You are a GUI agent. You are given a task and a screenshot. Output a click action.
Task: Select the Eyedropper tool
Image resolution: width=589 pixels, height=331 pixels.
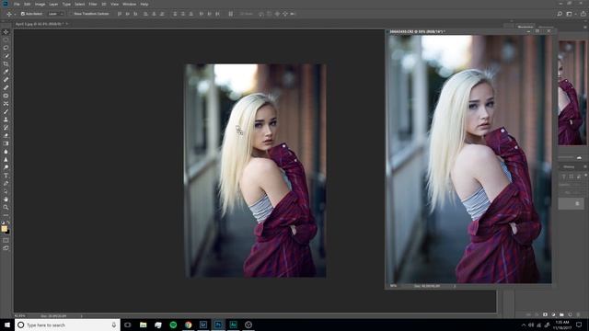pos(6,72)
